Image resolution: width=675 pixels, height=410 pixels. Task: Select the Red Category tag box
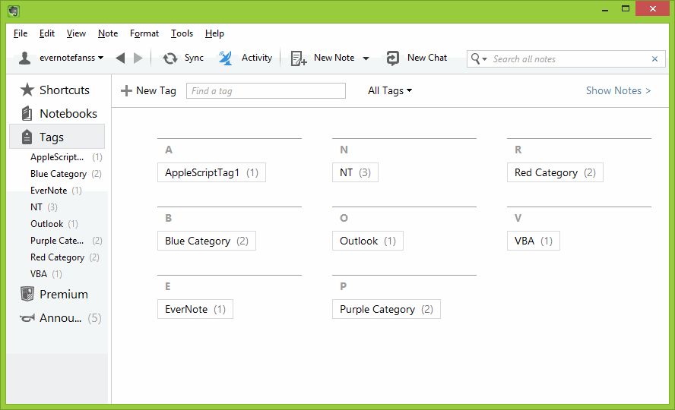coord(555,172)
